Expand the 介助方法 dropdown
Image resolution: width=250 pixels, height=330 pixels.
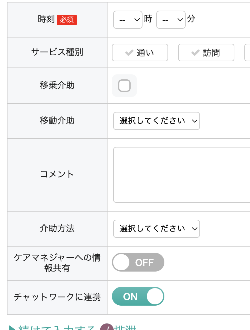coord(156,229)
